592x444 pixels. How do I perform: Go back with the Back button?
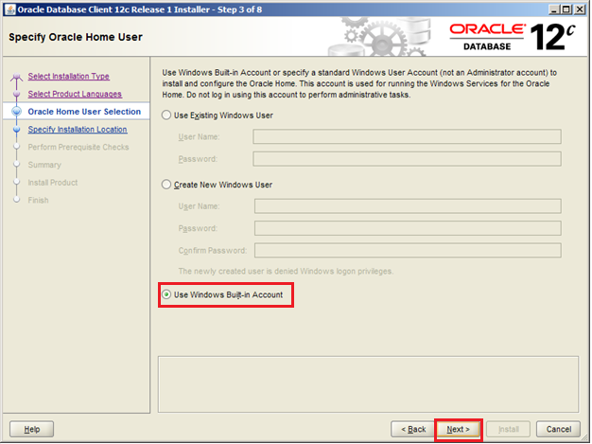click(413, 429)
